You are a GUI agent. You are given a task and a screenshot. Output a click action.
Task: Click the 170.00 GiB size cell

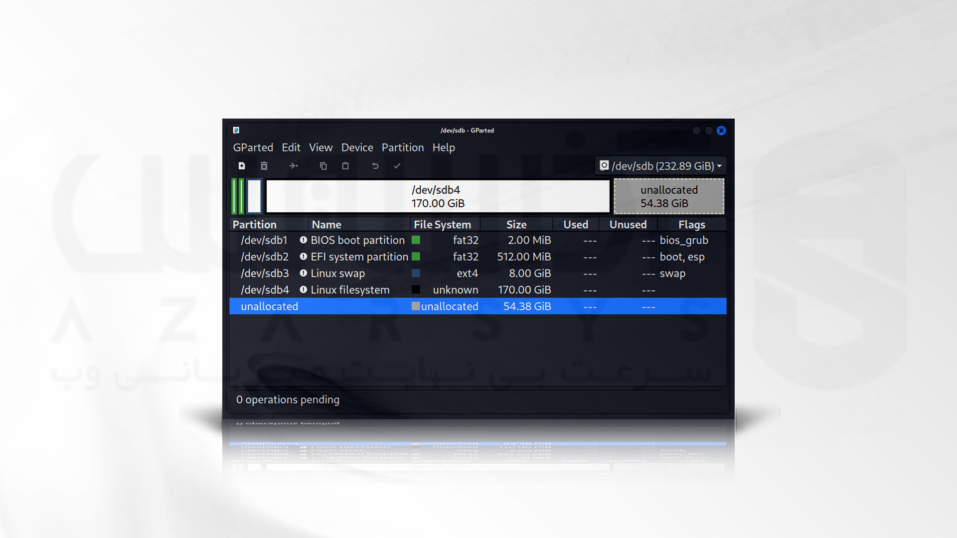coord(524,289)
